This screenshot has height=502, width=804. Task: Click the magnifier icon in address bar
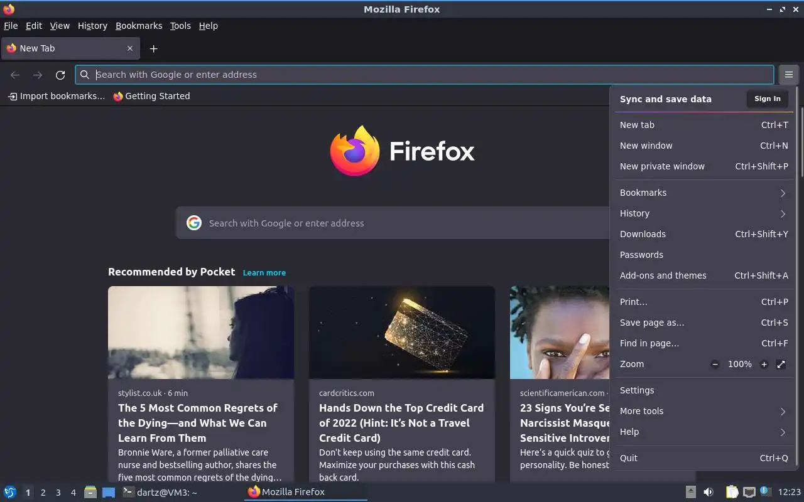tap(85, 75)
